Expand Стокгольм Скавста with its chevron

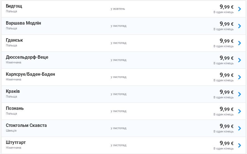tap(239, 128)
